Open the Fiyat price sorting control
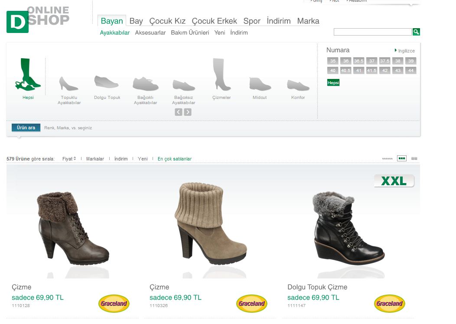 [68, 158]
